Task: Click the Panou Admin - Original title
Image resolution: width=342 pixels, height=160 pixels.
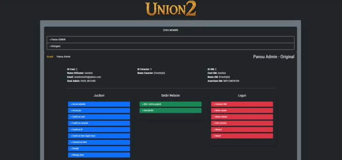Action: click(x=274, y=57)
